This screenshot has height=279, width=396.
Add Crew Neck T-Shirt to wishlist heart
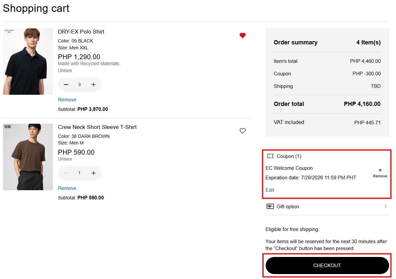tap(243, 131)
